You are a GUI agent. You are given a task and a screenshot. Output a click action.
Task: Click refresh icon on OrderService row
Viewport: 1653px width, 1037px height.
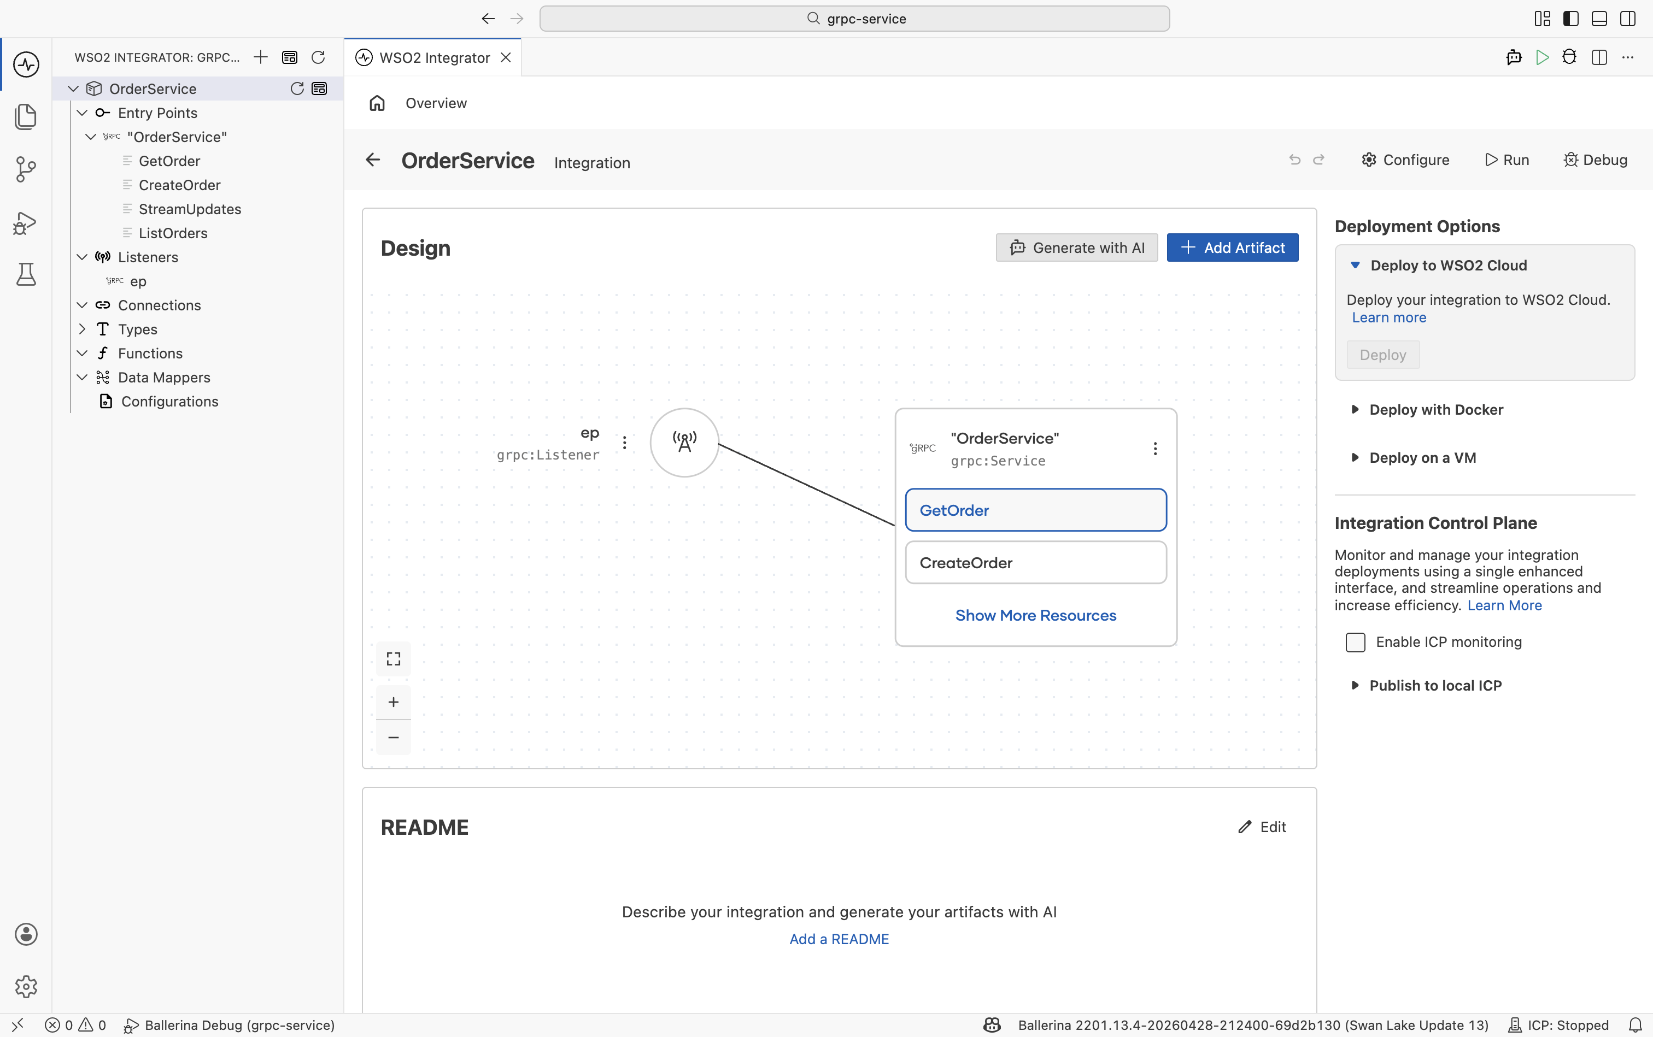pyautogui.click(x=297, y=89)
